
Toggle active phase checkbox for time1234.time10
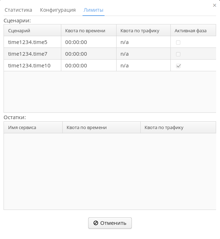(x=178, y=66)
